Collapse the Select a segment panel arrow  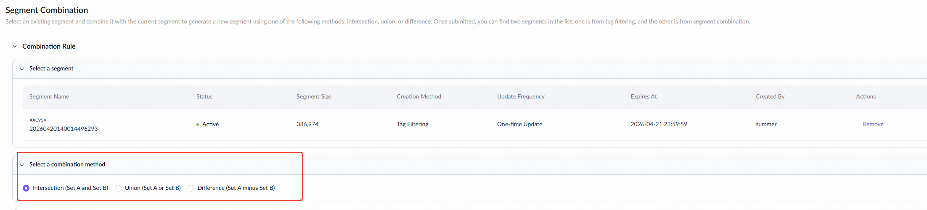pyautogui.click(x=22, y=69)
